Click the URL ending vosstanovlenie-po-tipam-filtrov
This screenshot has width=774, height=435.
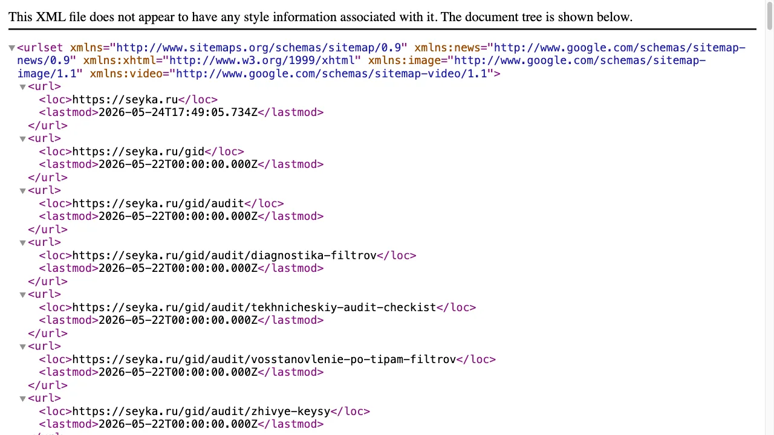[x=264, y=359]
